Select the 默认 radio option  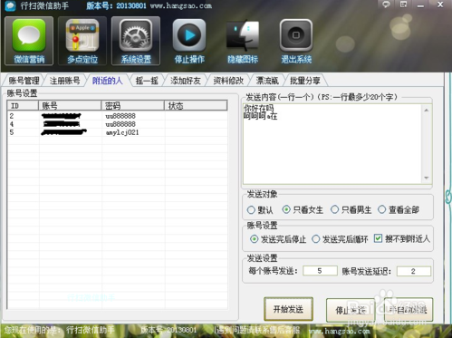coord(260,210)
